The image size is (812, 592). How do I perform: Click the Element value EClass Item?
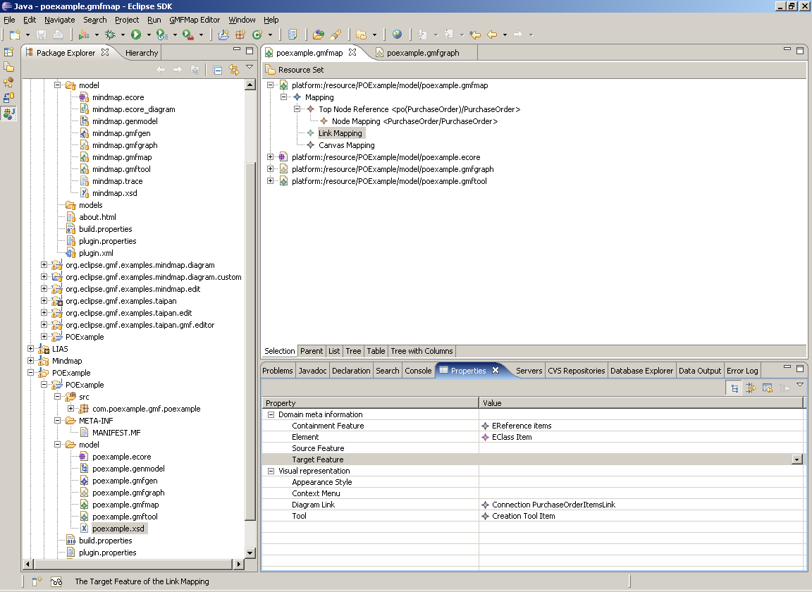pyautogui.click(x=512, y=437)
